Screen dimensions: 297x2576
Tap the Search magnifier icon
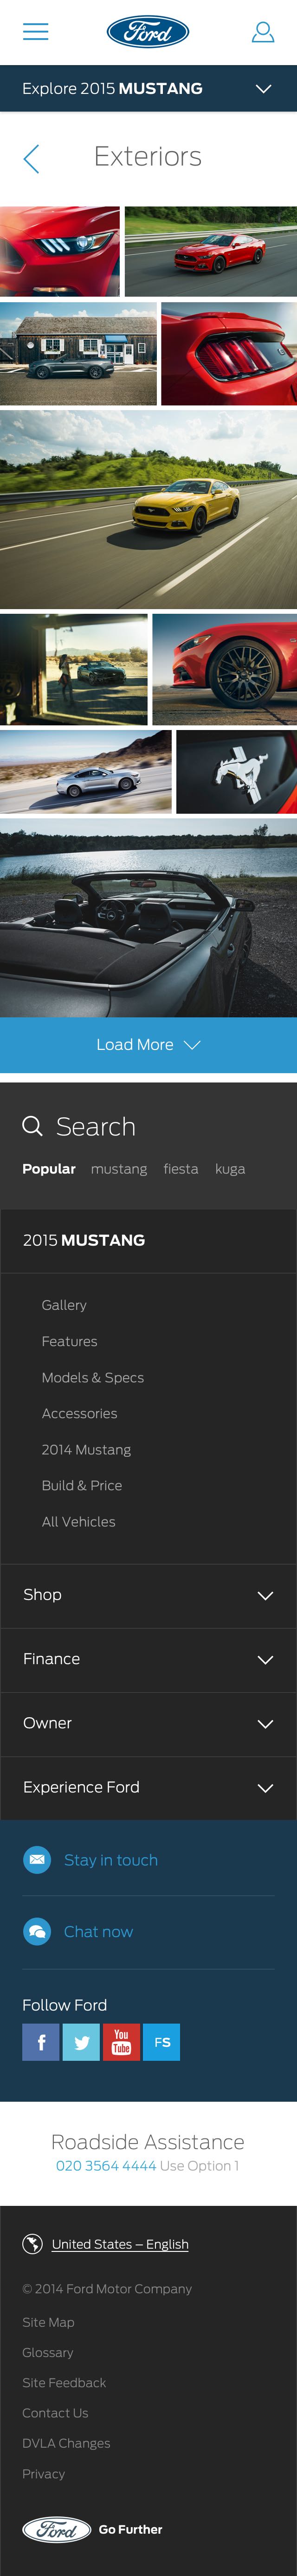pyautogui.click(x=32, y=1126)
